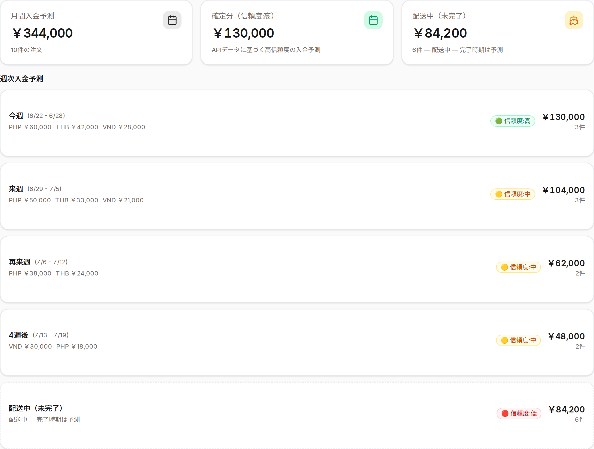This screenshot has width=594, height=449.
Task: Click the gray calendar icon on 月間入金予測 card
Action: (x=172, y=20)
